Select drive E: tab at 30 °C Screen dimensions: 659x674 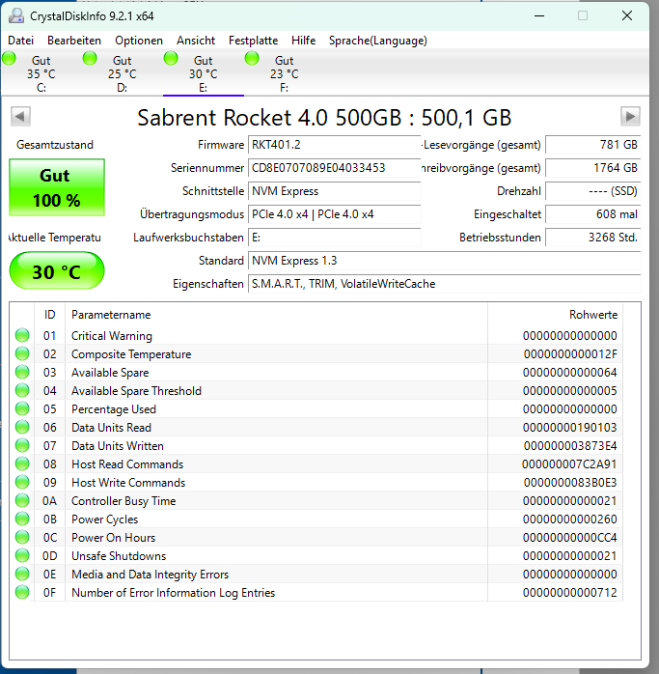point(204,72)
